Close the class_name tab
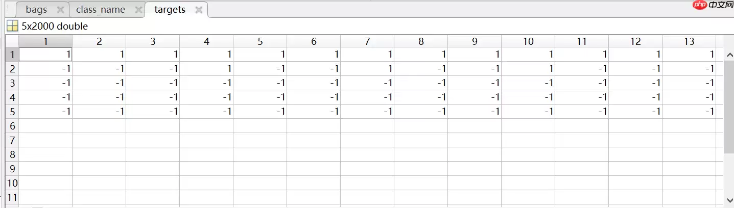This screenshot has width=734, height=208. tap(138, 10)
